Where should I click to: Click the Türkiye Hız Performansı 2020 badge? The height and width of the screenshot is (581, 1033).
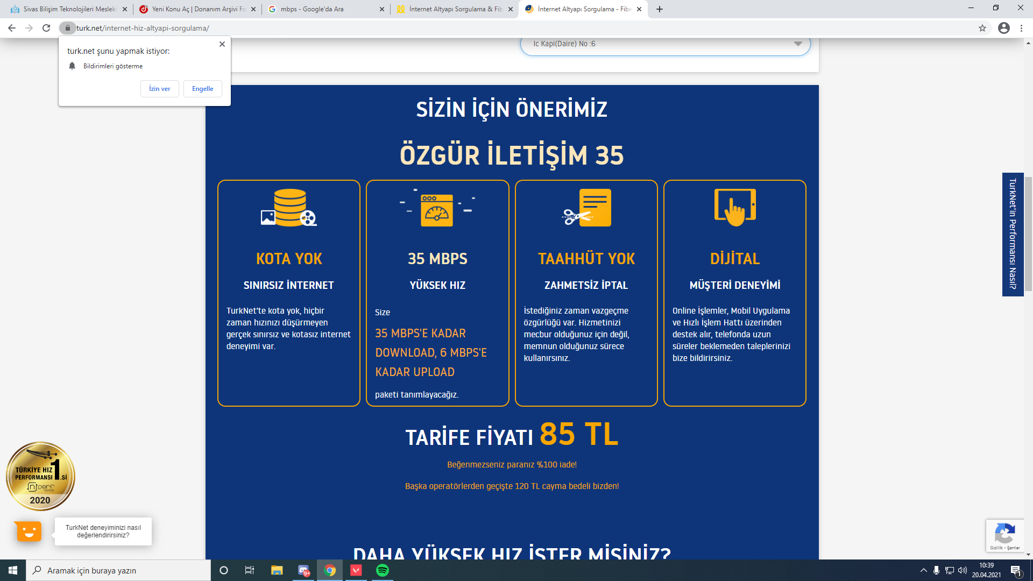[x=40, y=476]
